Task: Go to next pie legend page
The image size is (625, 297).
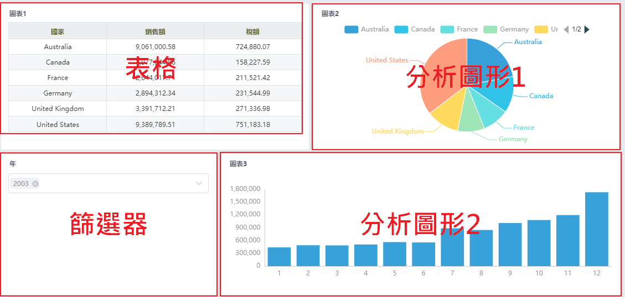Action: 587,29
